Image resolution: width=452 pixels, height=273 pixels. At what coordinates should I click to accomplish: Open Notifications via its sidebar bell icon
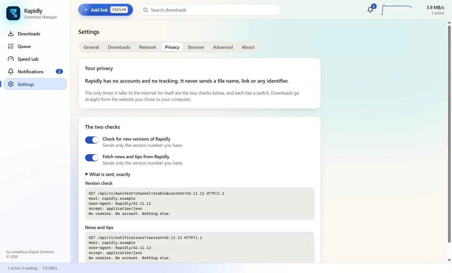(11, 72)
